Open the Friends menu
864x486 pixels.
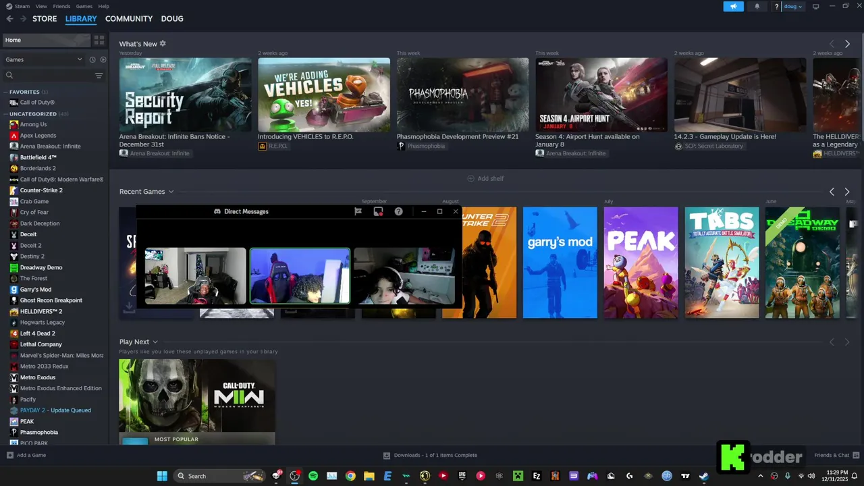pos(61,6)
